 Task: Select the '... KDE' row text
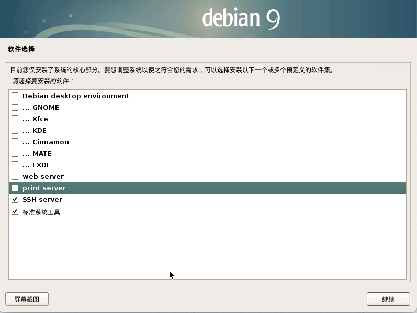[35, 131]
